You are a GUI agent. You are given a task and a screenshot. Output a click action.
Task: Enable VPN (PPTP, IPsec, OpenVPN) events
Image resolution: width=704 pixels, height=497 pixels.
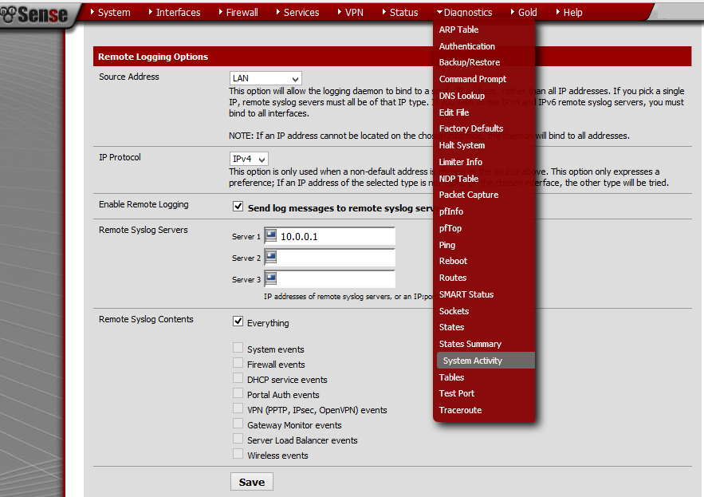tap(238, 408)
